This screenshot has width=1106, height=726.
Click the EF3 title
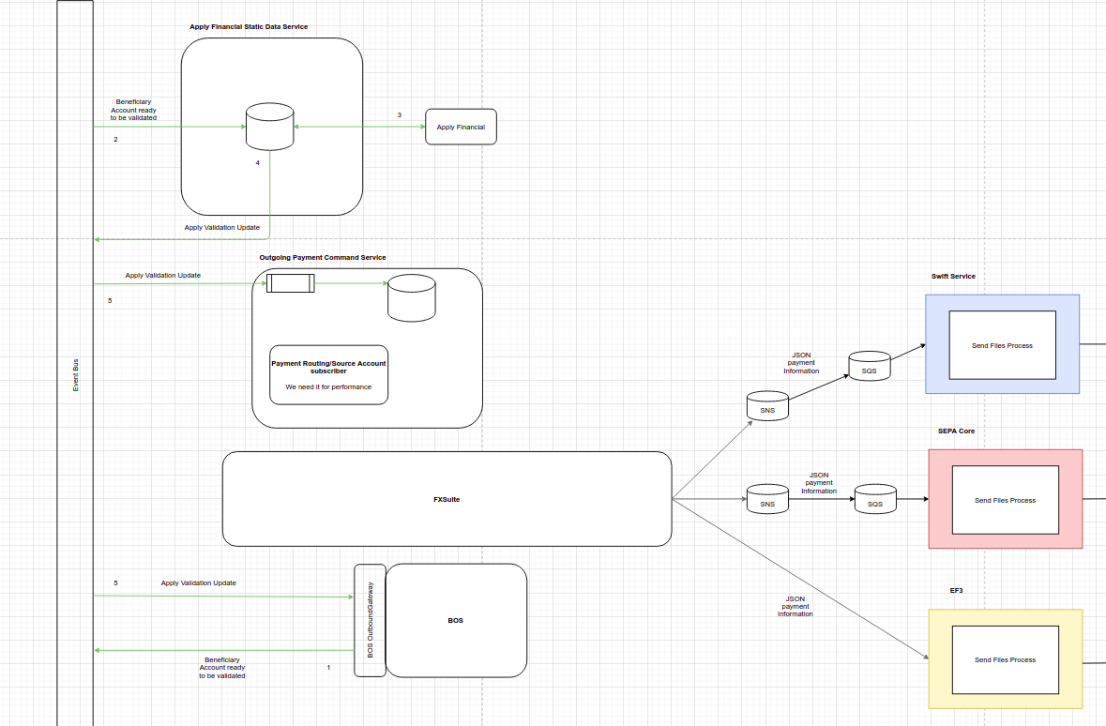956,591
